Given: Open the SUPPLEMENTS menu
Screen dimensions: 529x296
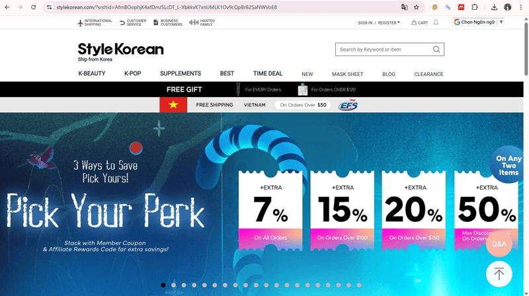Looking at the screenshot, I should (181, 73).
